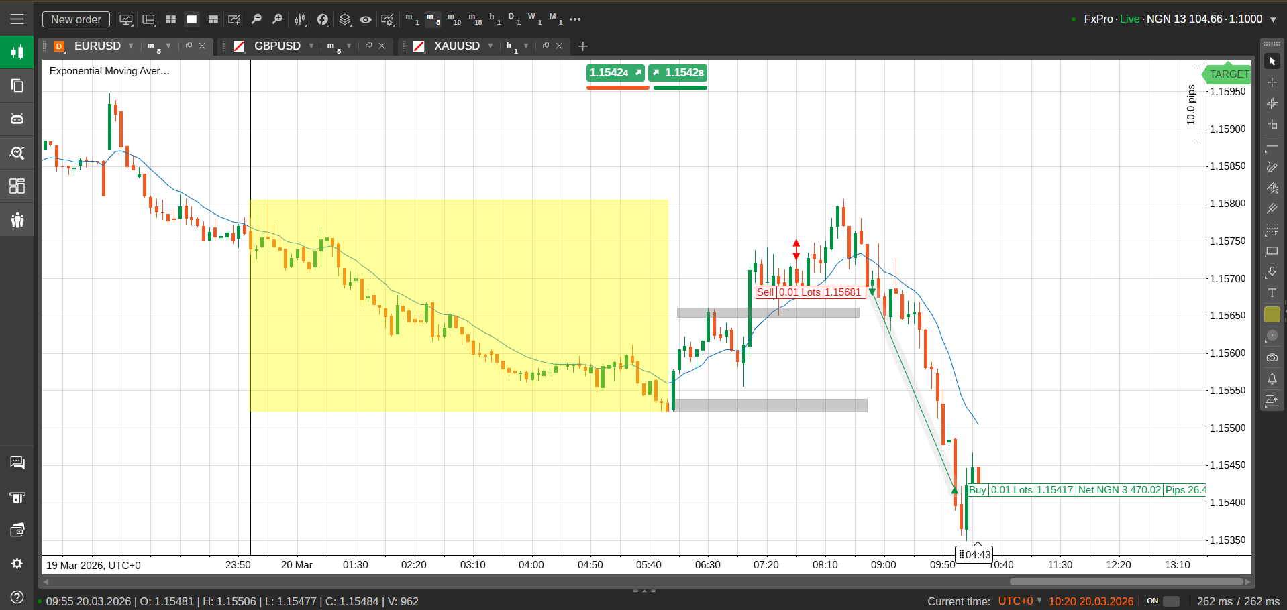
Task: Expand the FxPro account selector dropdown
Action: [x=1272, y=19]
